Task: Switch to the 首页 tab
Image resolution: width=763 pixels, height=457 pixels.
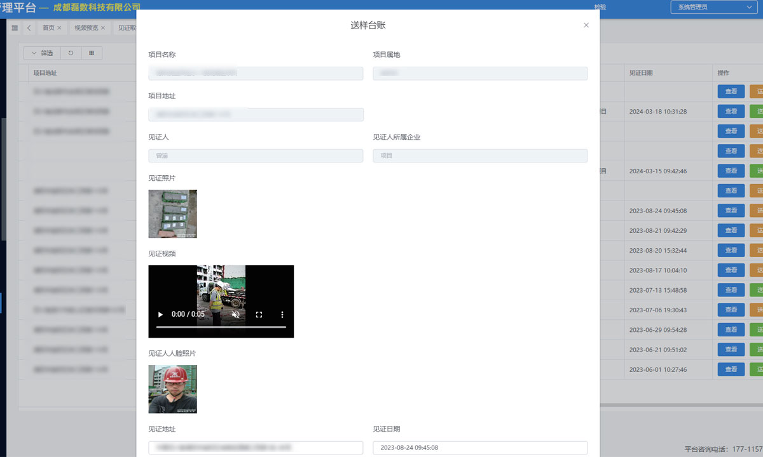Action: pyautogui.click(x=48, y=28)
